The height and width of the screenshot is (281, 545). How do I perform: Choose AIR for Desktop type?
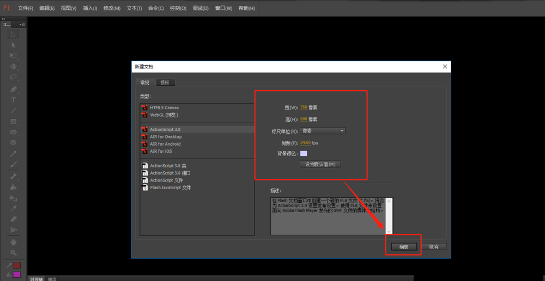[x=197, y=136]
